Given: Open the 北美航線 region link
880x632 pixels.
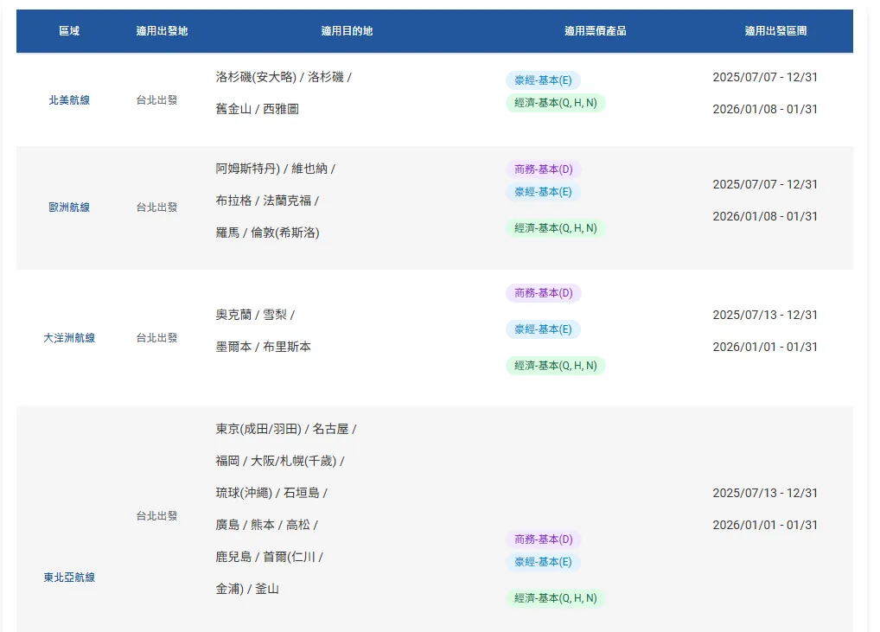Looking at the screenshot, I should tap(69, 100).
